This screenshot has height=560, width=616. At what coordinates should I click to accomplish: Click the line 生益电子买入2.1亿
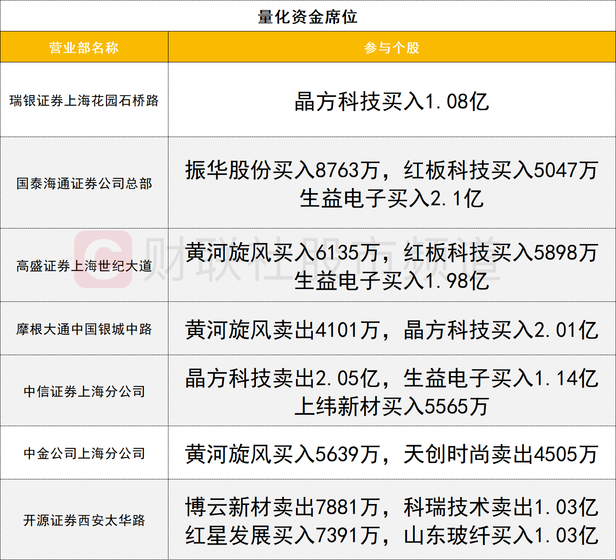click(x=392, y=199)
